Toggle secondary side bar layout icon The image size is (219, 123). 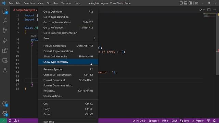coord(190,3)
